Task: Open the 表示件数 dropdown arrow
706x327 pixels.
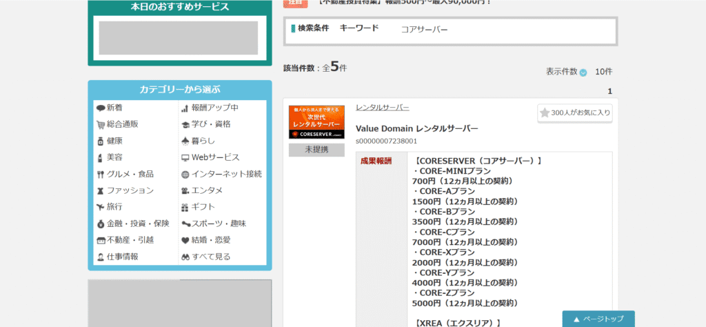Action: click(583, 72)
